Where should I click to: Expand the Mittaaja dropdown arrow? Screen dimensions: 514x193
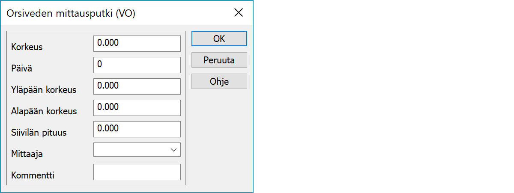(x=173, y=150)
